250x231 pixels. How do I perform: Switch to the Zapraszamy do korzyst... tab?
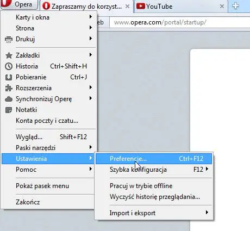pyautogui.click(x=86, y=7)
